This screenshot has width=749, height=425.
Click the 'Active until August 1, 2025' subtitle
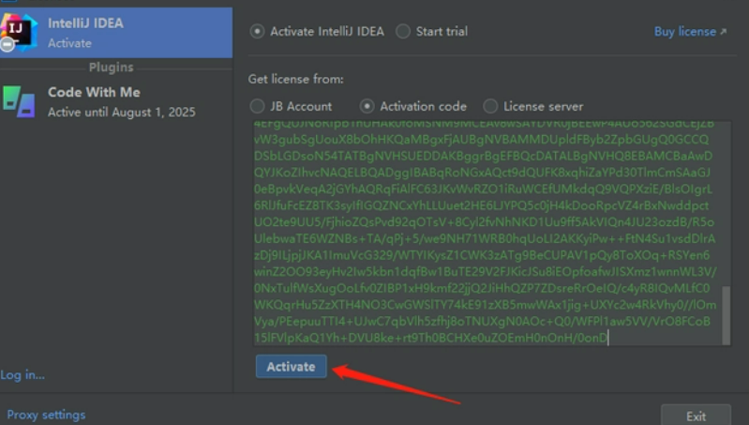[122, 112]
